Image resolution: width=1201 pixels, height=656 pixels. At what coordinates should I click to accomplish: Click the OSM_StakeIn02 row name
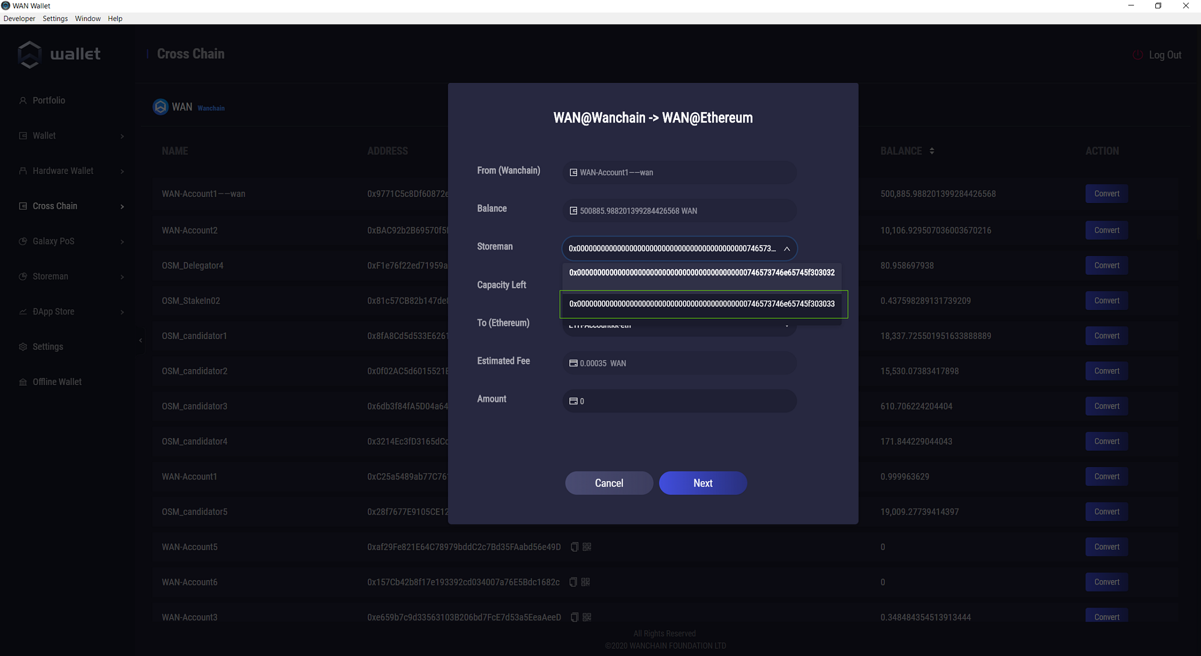190,301
